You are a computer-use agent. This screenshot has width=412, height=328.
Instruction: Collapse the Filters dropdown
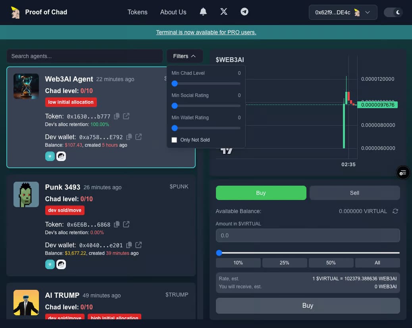pyautogui.click(x=185, y=56)
